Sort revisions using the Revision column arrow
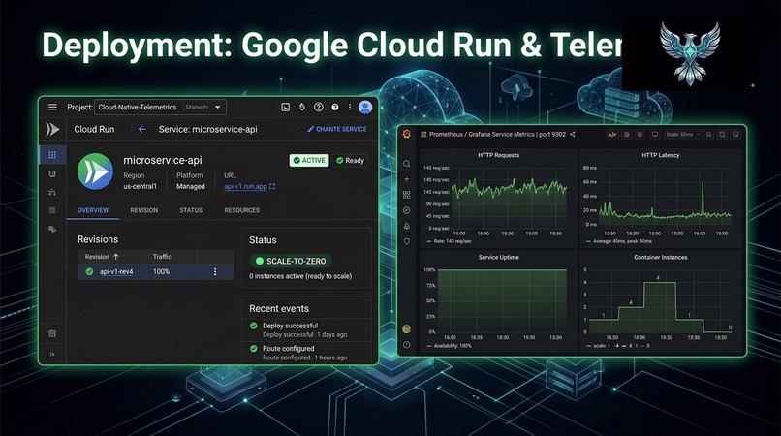Viewport: 781px width, 436px height. pyautogui.click(x=116, y=257)
